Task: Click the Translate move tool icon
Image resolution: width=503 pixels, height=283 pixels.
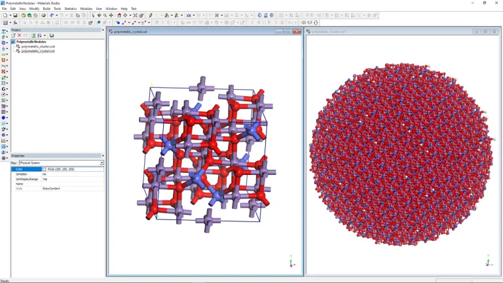Action: click(x=111, y=15)
